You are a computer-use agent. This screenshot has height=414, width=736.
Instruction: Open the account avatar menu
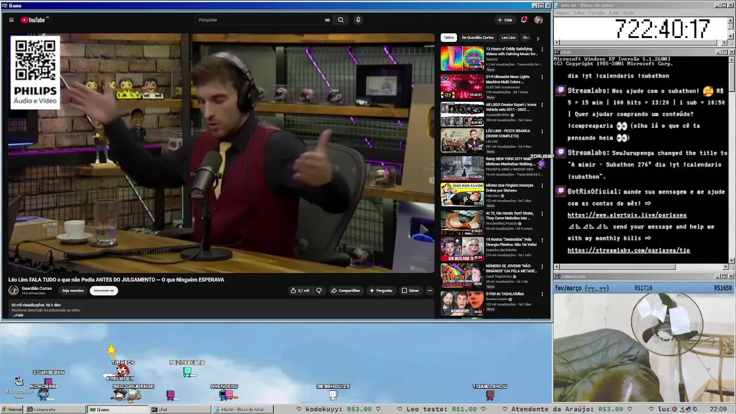tap(538, 20)
